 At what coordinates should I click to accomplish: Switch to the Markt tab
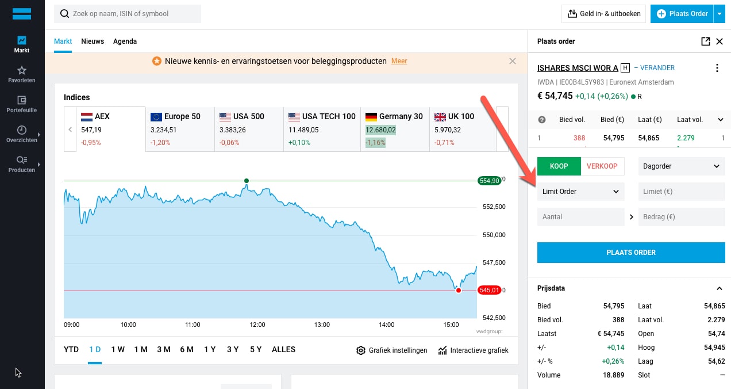(x=63, y=41)
